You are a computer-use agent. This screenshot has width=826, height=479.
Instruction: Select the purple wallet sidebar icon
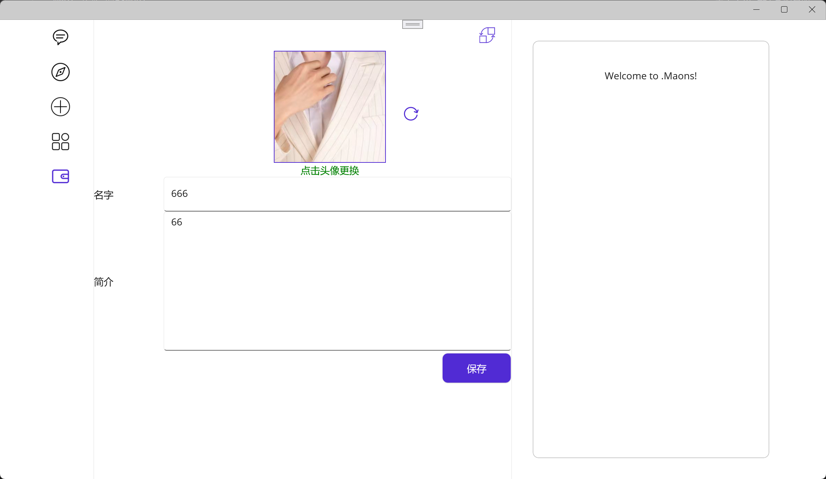60,176
